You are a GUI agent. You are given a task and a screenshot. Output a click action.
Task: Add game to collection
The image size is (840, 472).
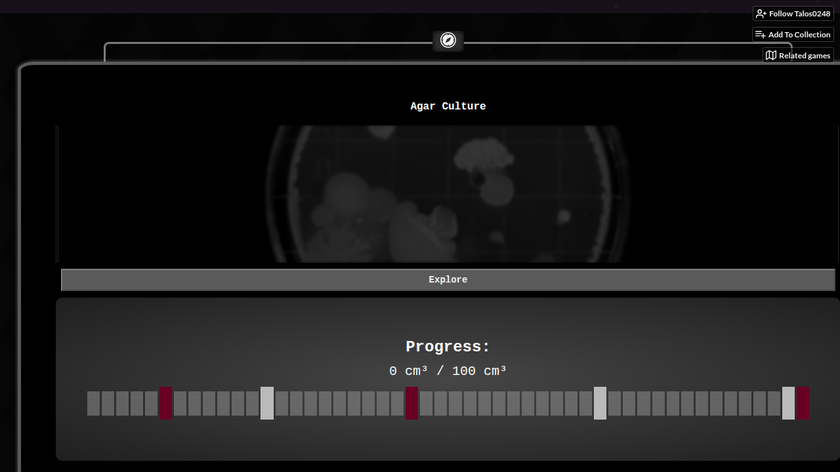coord(793,34)
